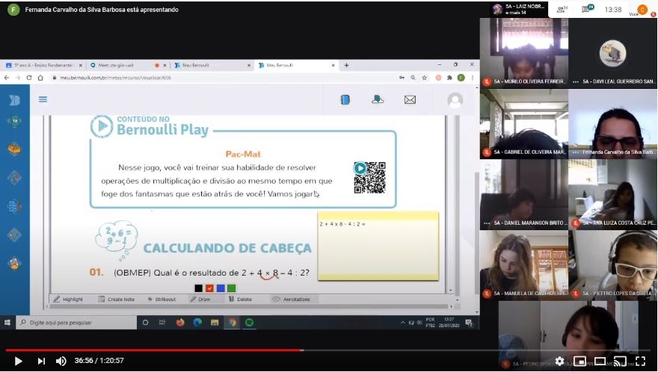The width and height of the screenshot is (658, 372).
Task: Select Pietro Lopes da Costa video tile
Action: coord(612,264)
